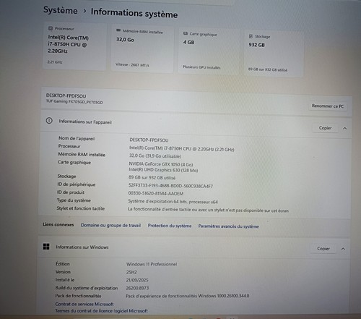Click the Stylet et fonction tactile label

(81, 208)
